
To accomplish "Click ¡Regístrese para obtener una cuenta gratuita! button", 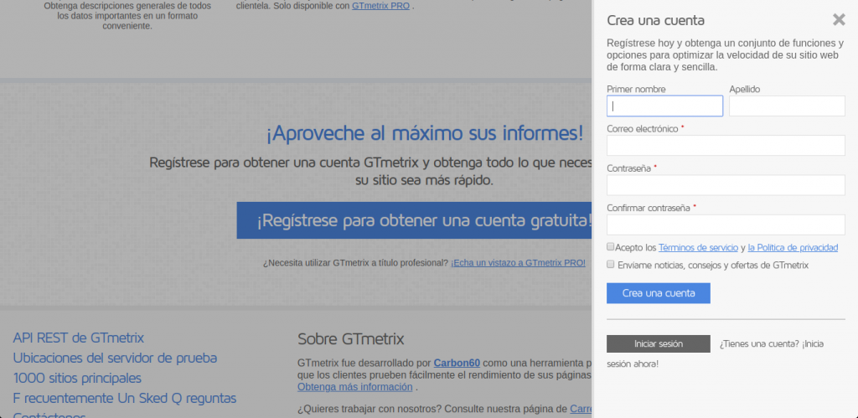I will coord(414,220).
